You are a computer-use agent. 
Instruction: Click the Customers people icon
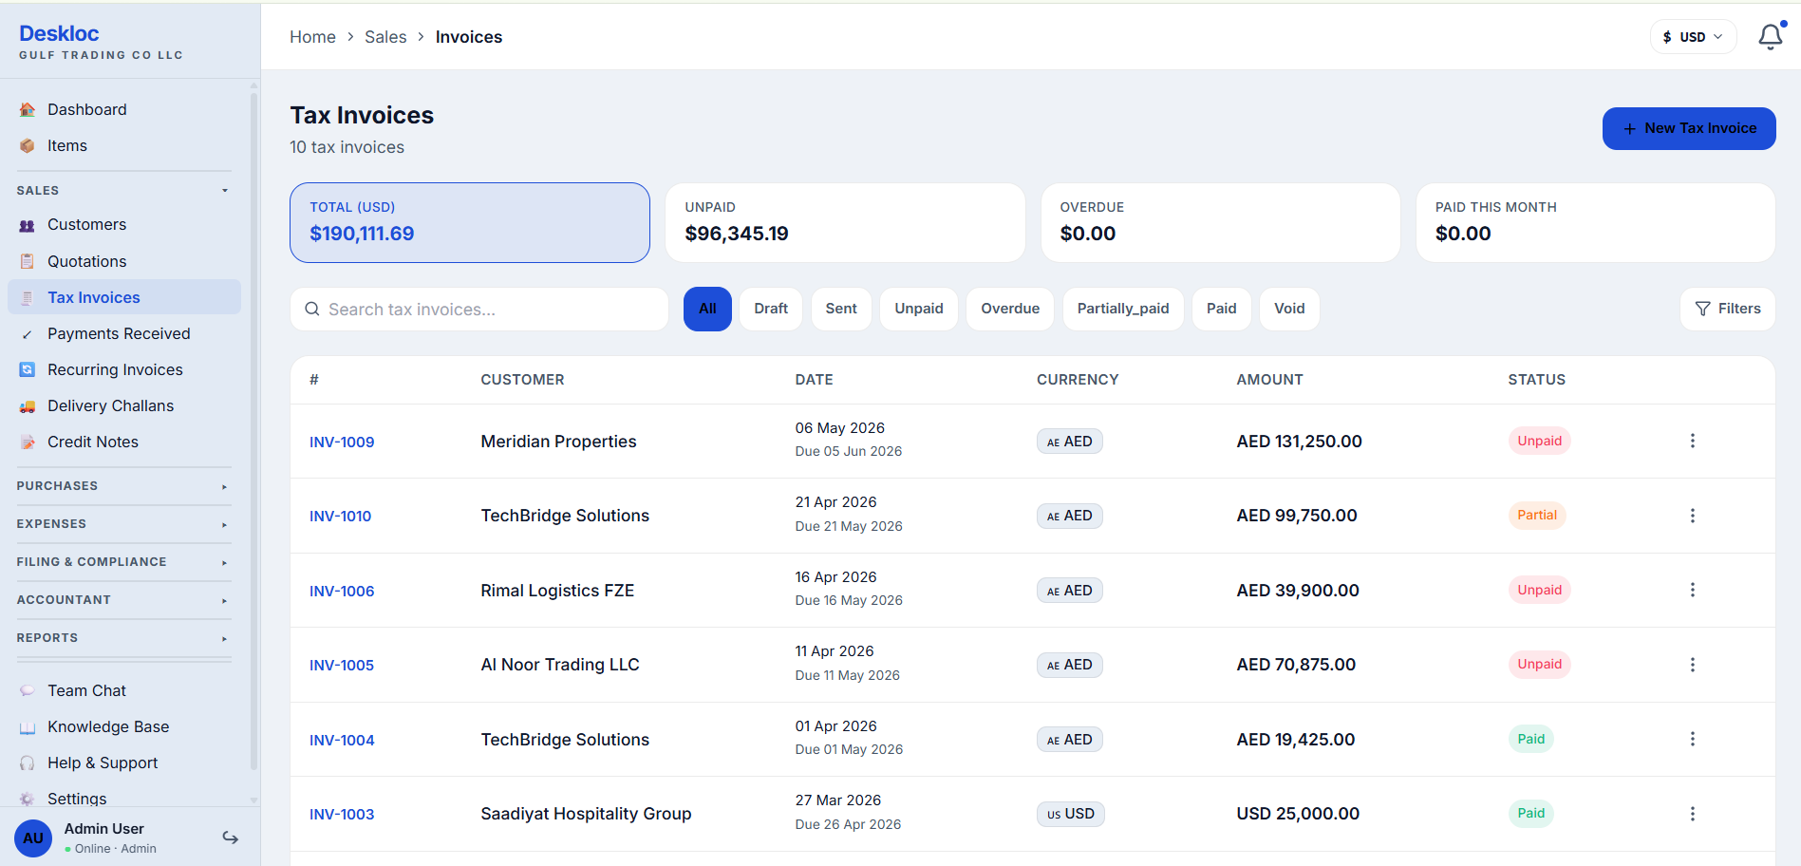tap(28, 225)
